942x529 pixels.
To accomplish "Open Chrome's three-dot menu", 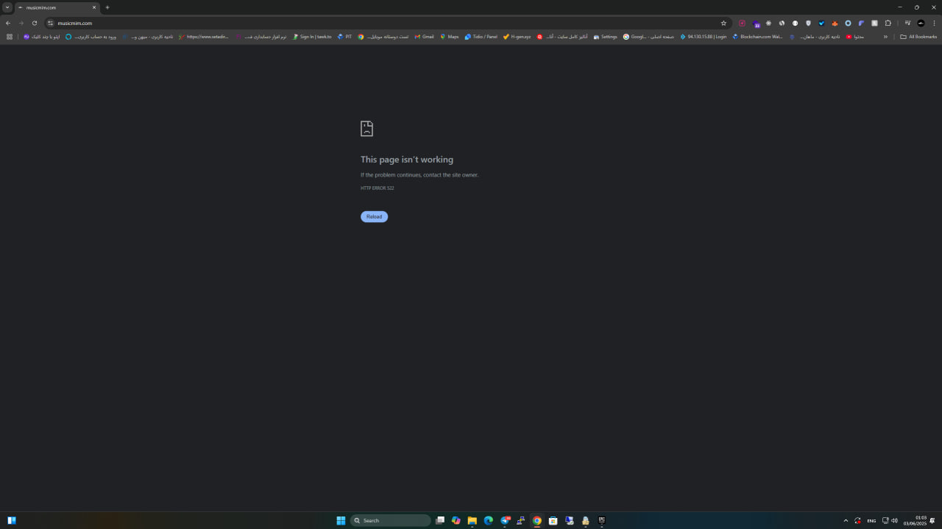I will [934, 23].
